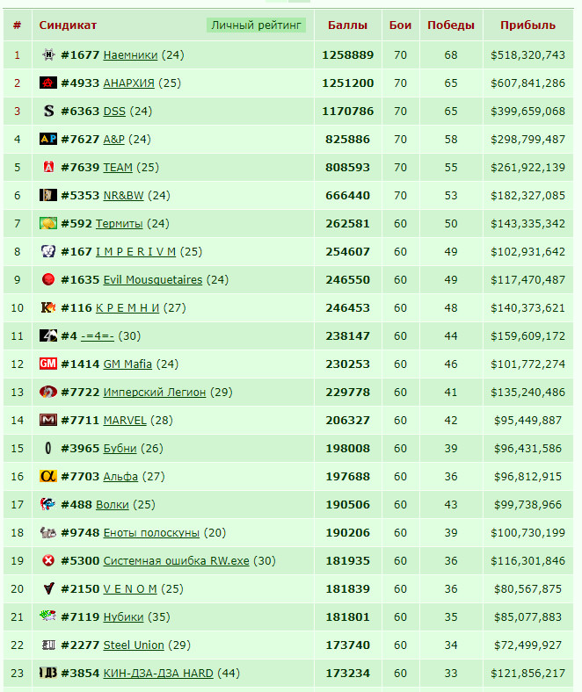Click the red X Системная ошибка icon
Viewport: 582px width, 692px height.
tap(48, 560)
